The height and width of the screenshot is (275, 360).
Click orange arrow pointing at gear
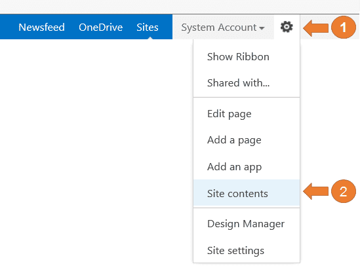coord(316,28)
